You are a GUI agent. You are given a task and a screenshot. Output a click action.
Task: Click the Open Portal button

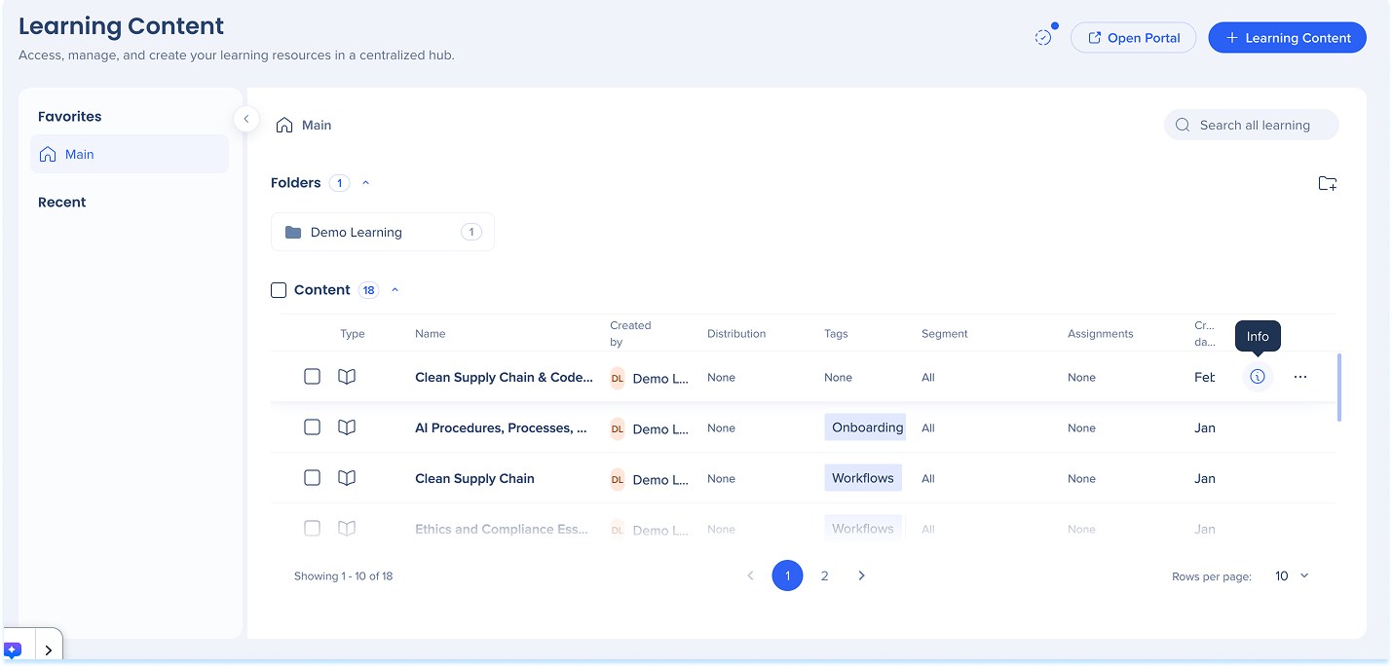[x=1133, y=38]
